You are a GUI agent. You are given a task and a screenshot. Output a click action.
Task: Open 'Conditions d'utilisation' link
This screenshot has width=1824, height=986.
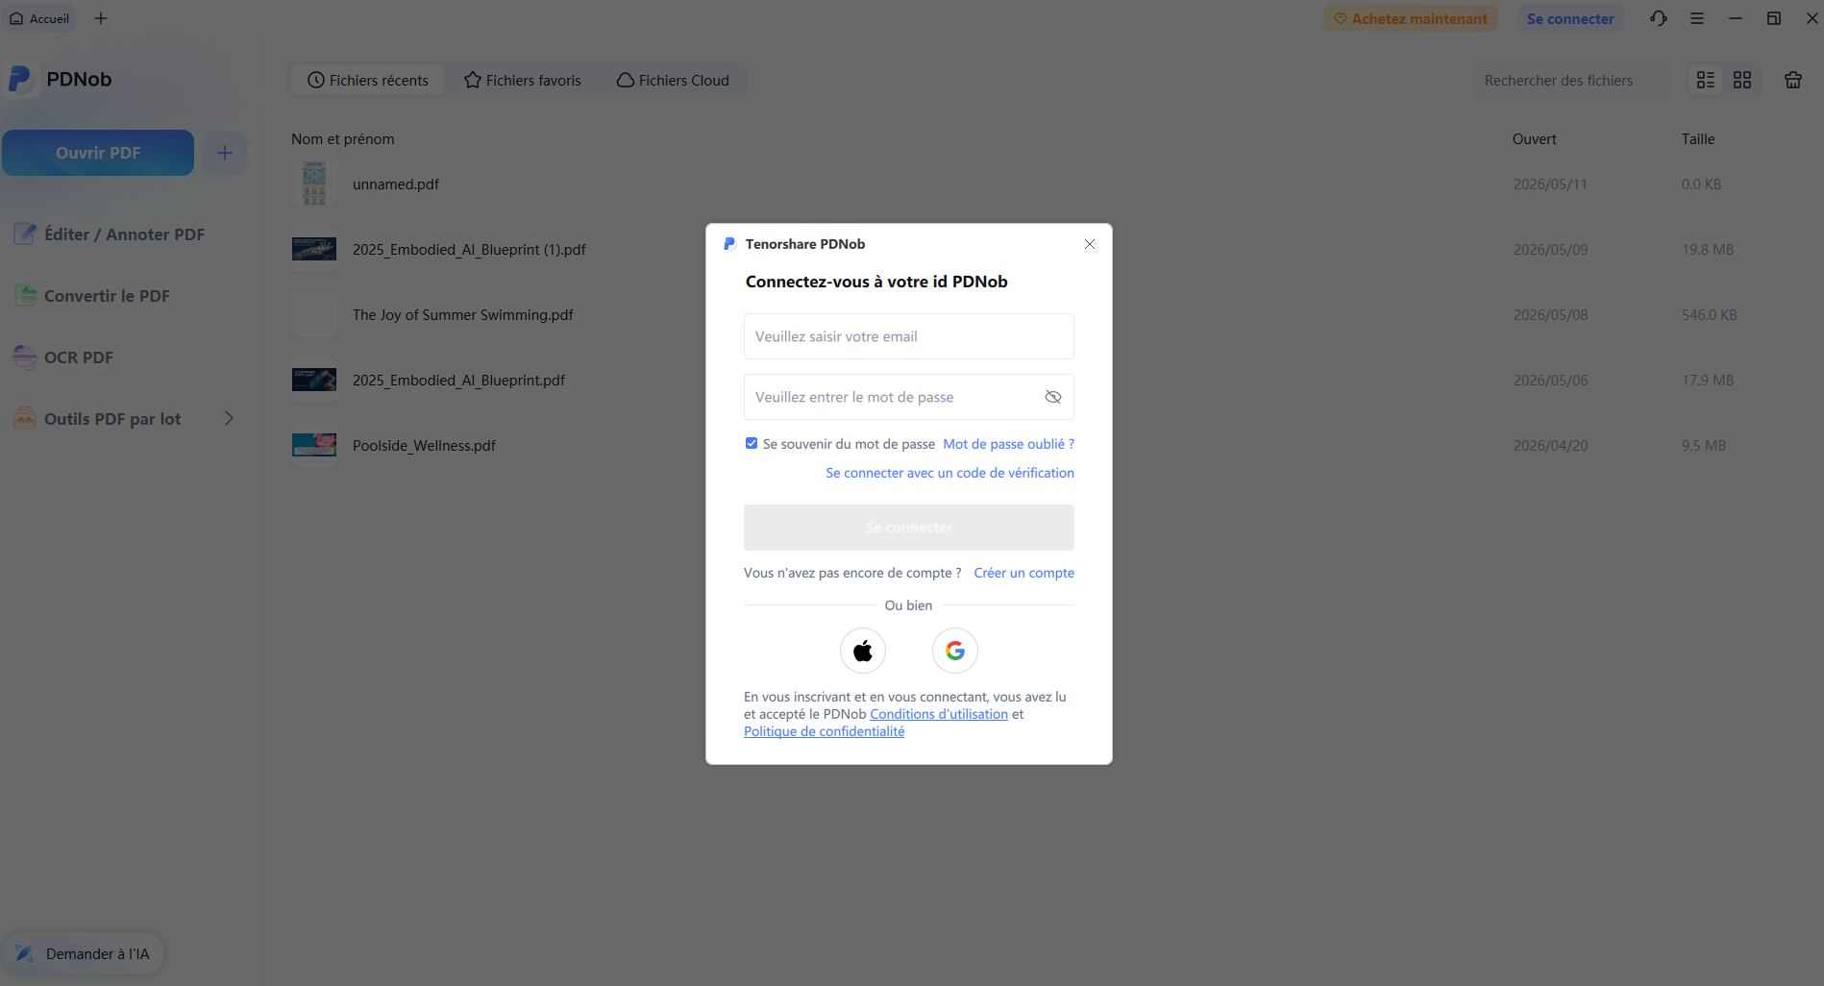coord(939,714)
